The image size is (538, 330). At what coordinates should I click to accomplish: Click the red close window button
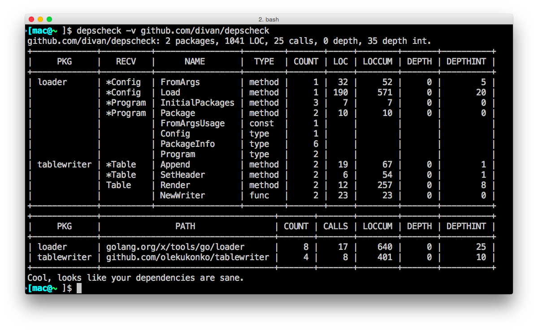(x=31, y=19)
